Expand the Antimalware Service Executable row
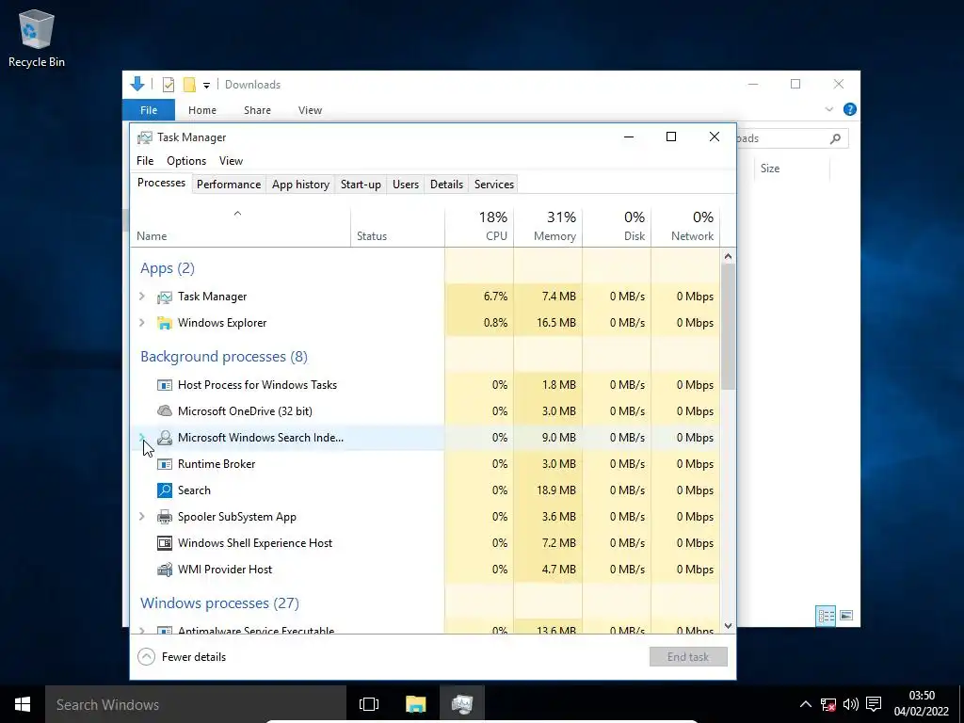Screen dimensions: 964x723 pyautogui.click(x=142, y=630)
